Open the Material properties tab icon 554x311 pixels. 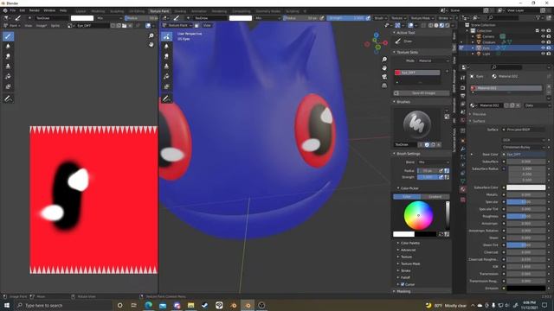pyautogui.click(x=463, y=189)
